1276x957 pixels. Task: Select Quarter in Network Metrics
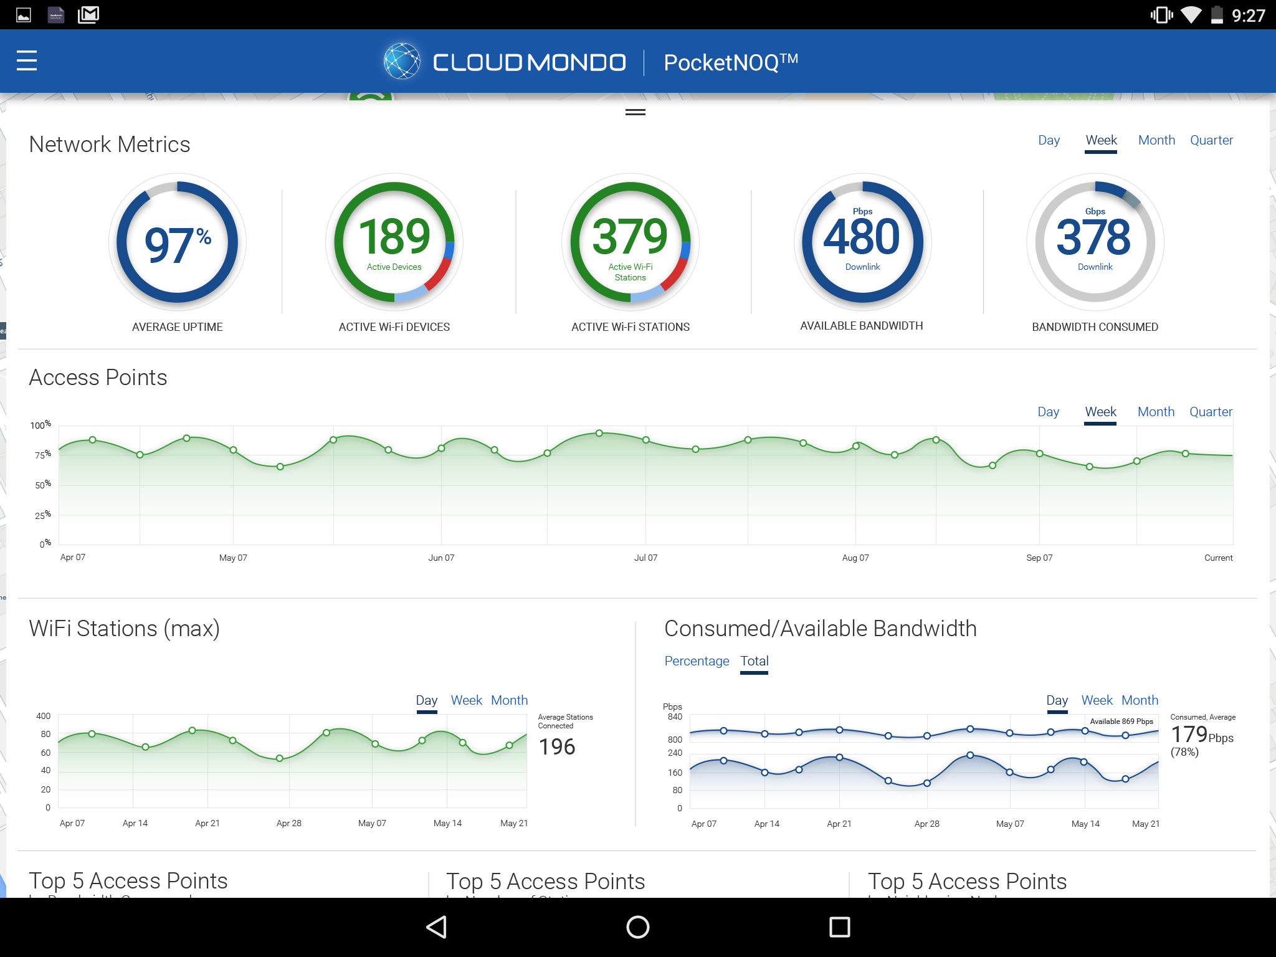(x=1211, y=140)
